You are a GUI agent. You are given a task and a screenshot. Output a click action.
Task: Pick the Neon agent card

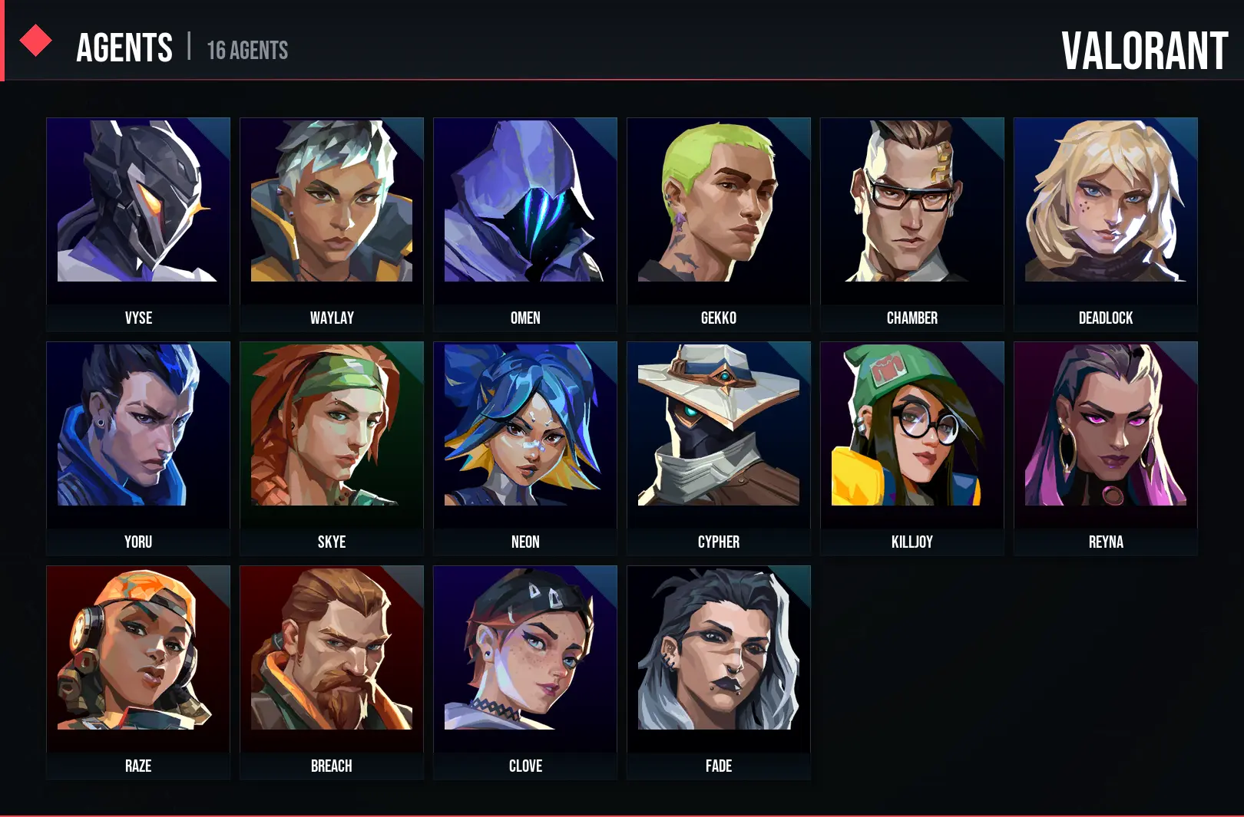[x=525, y=448]
